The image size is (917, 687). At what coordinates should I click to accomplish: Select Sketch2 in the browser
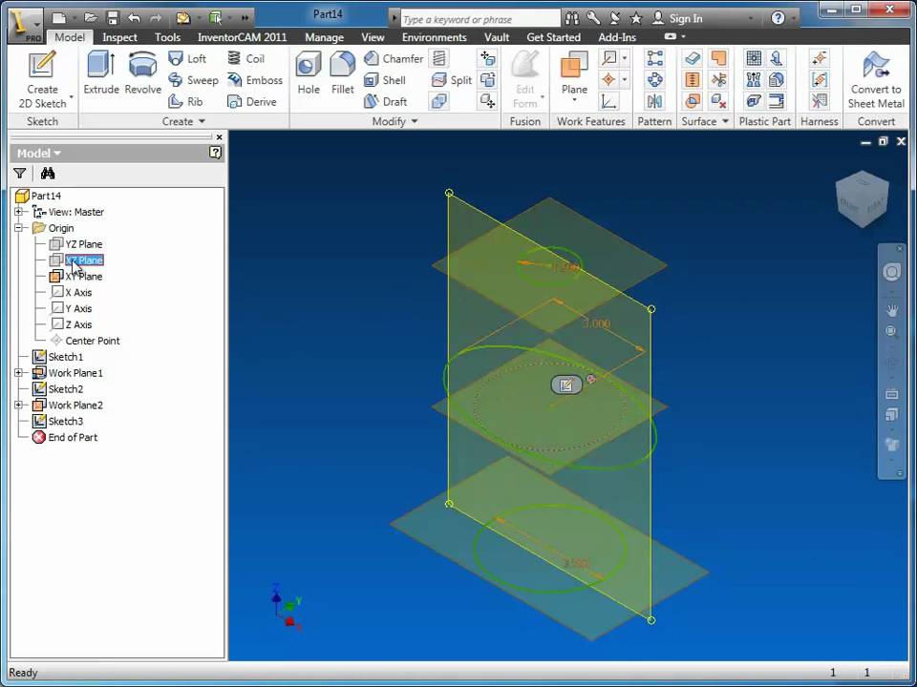pyautogui.click(x=58, y=388)
